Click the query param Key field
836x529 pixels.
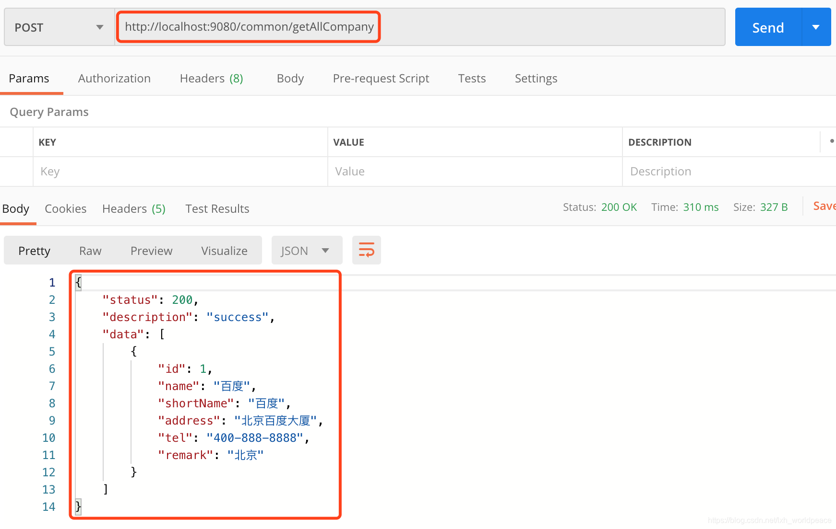click(180, 172)
